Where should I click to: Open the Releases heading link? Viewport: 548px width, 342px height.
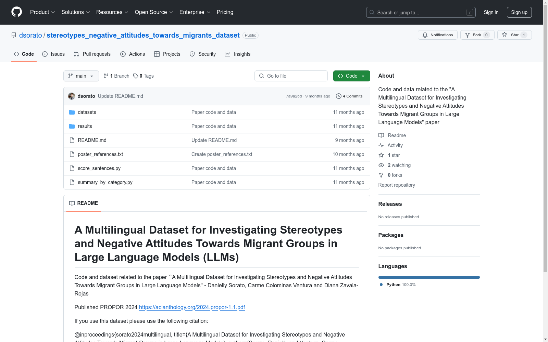point(390,204)
